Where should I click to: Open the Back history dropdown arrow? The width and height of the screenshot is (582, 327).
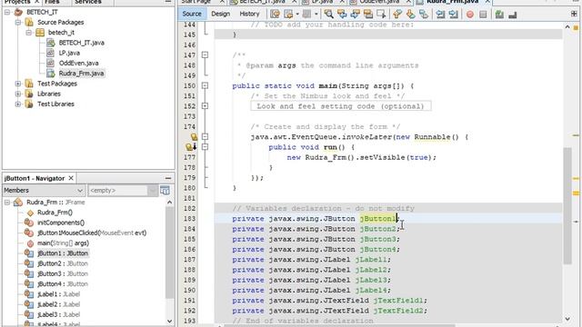pos(297,15)
